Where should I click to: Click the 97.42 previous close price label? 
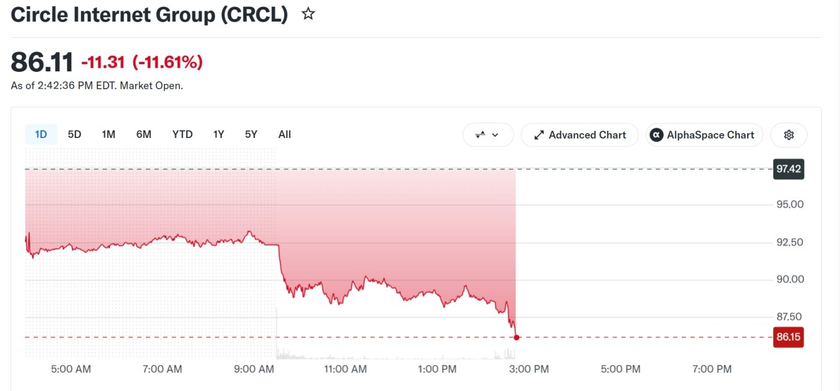point(788,169)
